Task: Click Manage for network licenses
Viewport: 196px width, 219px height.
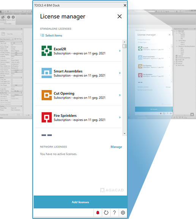Action: pyautogui.click(x=116, y=147)
